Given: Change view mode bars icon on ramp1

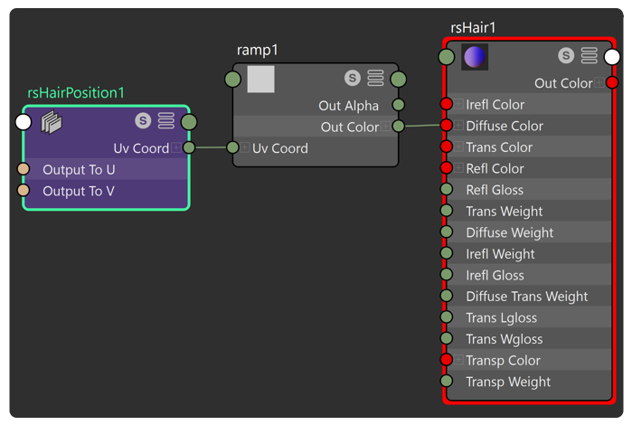Looking at the screenshot, I should [x=375, y=78].
